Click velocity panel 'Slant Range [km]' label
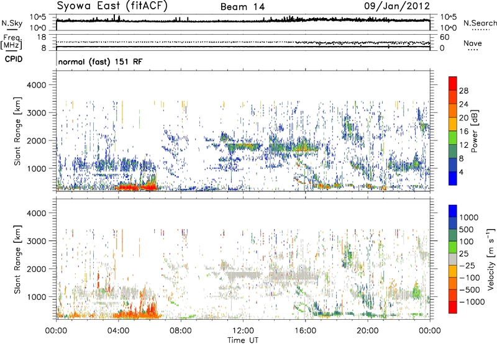Screen dimensions: 497x344 click(x=17, y=259)
